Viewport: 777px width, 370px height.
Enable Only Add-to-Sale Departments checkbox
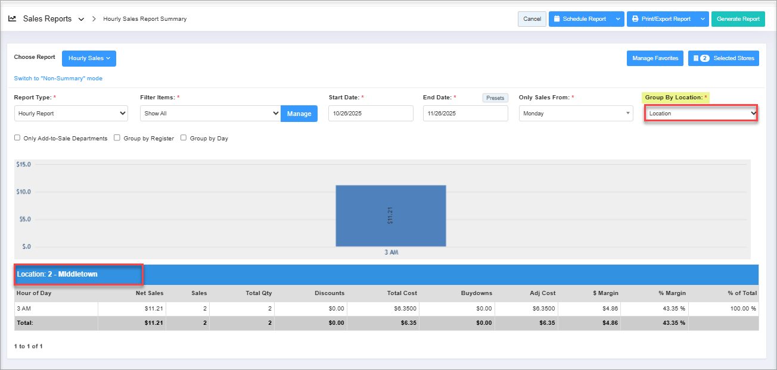point(17,138)
